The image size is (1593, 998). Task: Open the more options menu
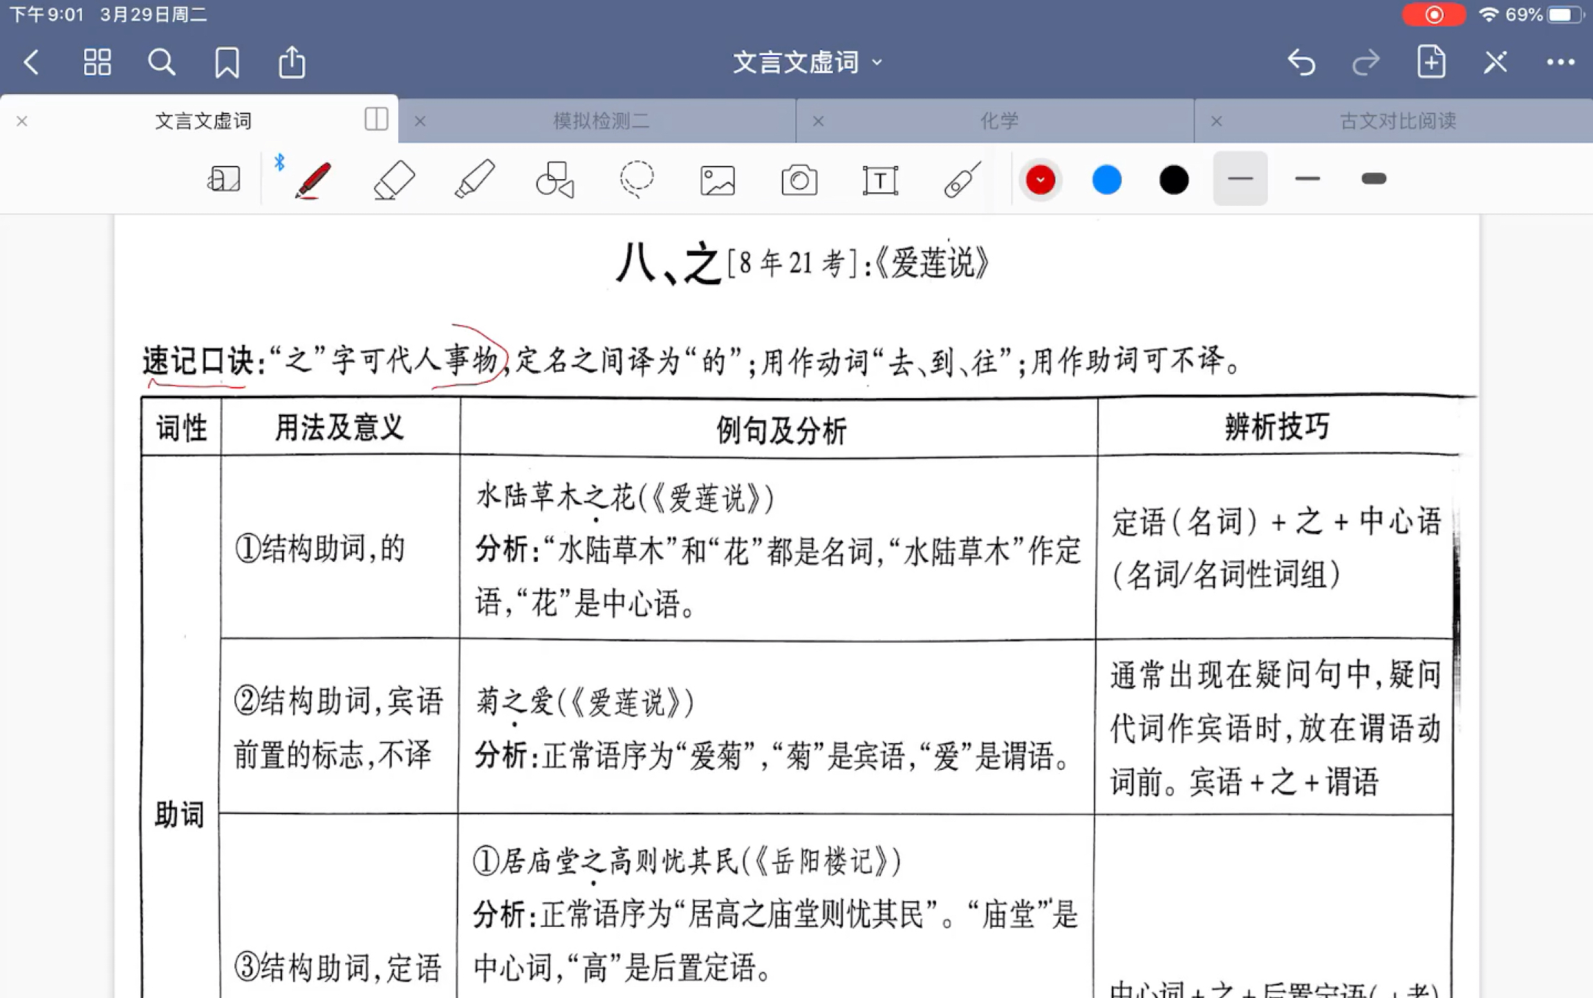click(x=1561, y=62)
